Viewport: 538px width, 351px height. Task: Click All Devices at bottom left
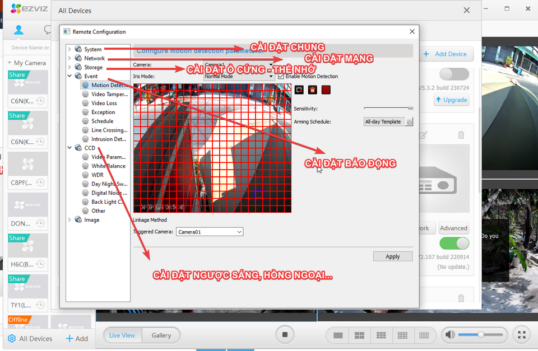(30, 338)
